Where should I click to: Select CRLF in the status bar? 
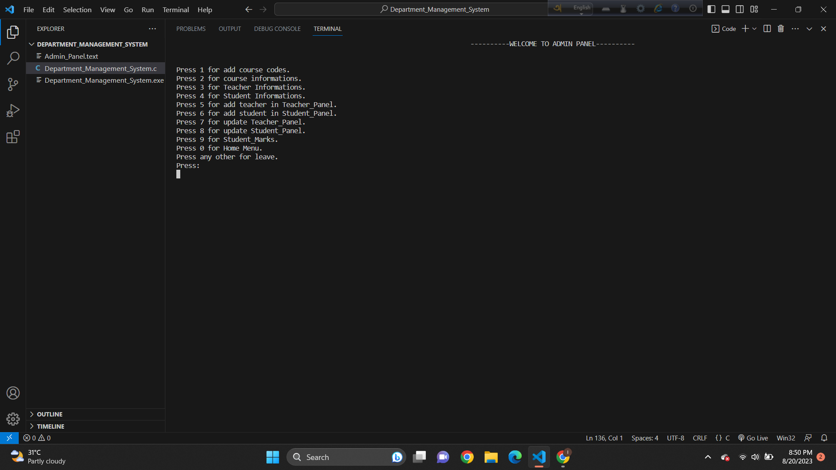(x=700, y=438)
